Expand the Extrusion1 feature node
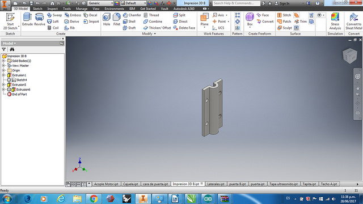The width and height of the screenshot is (363, 204). [3, 75]
